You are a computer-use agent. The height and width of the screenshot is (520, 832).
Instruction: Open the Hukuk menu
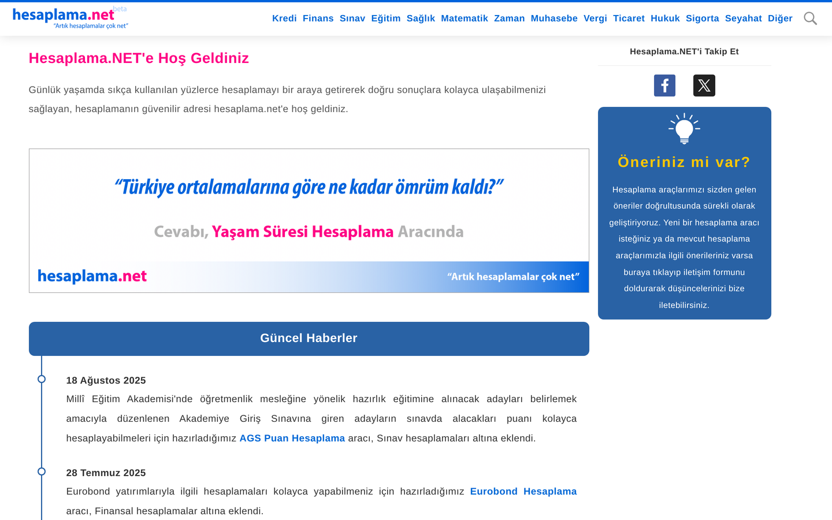click(665, 18)
